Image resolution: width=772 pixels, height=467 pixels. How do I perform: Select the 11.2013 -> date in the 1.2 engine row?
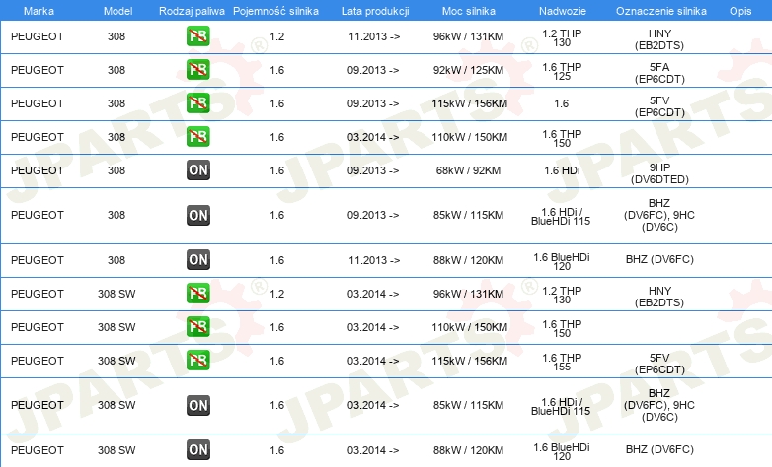[x=374, y=36]
